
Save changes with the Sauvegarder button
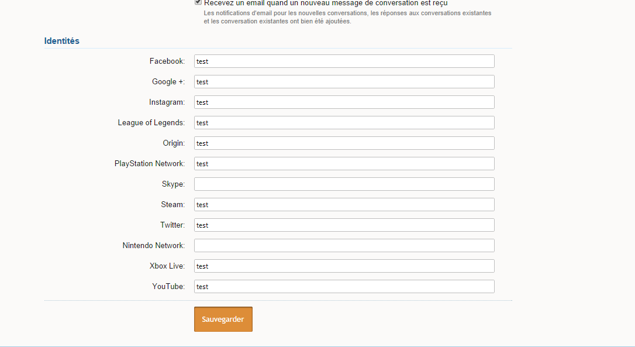click(x=223, y=319)
